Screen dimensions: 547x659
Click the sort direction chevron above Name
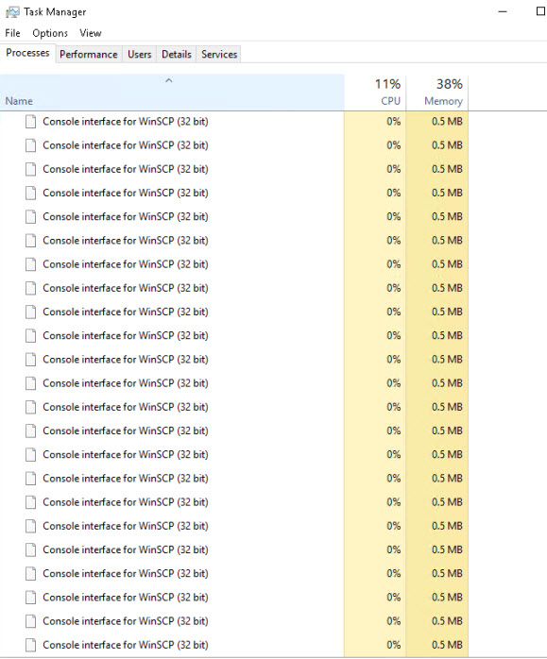click(x=169, y=80)
